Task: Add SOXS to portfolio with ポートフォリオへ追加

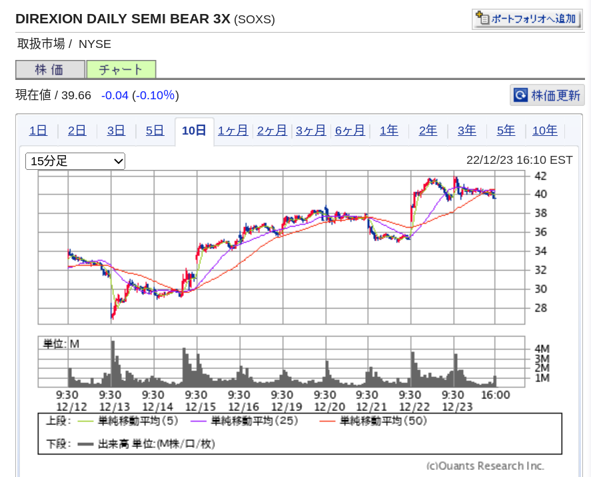Action: pos(527,19)
